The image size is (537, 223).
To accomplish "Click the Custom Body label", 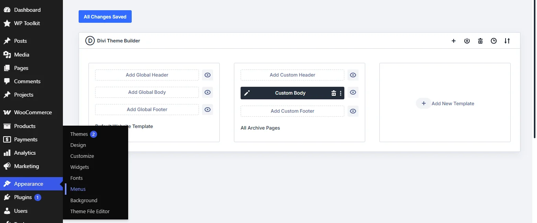I will [290, 93].
